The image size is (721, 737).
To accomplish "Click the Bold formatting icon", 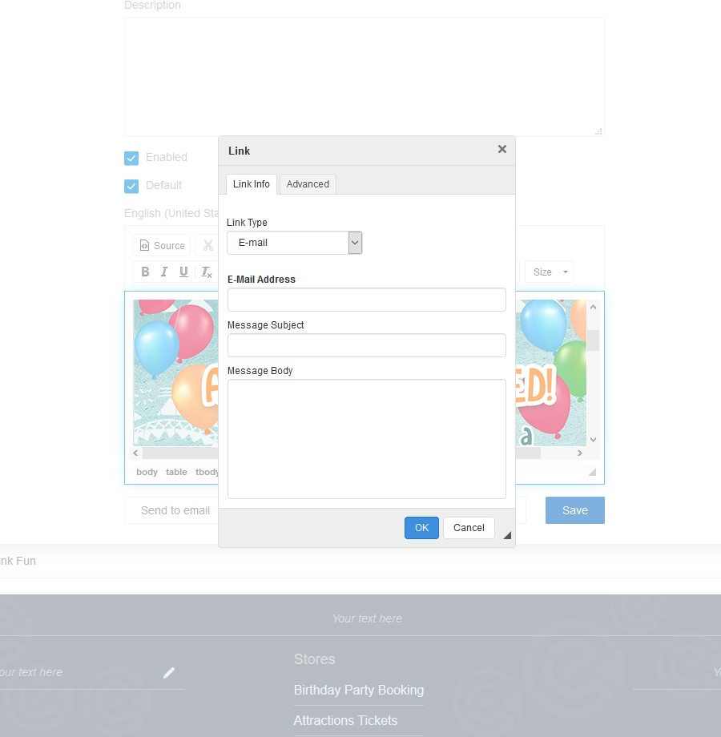I will pos(145,272).
